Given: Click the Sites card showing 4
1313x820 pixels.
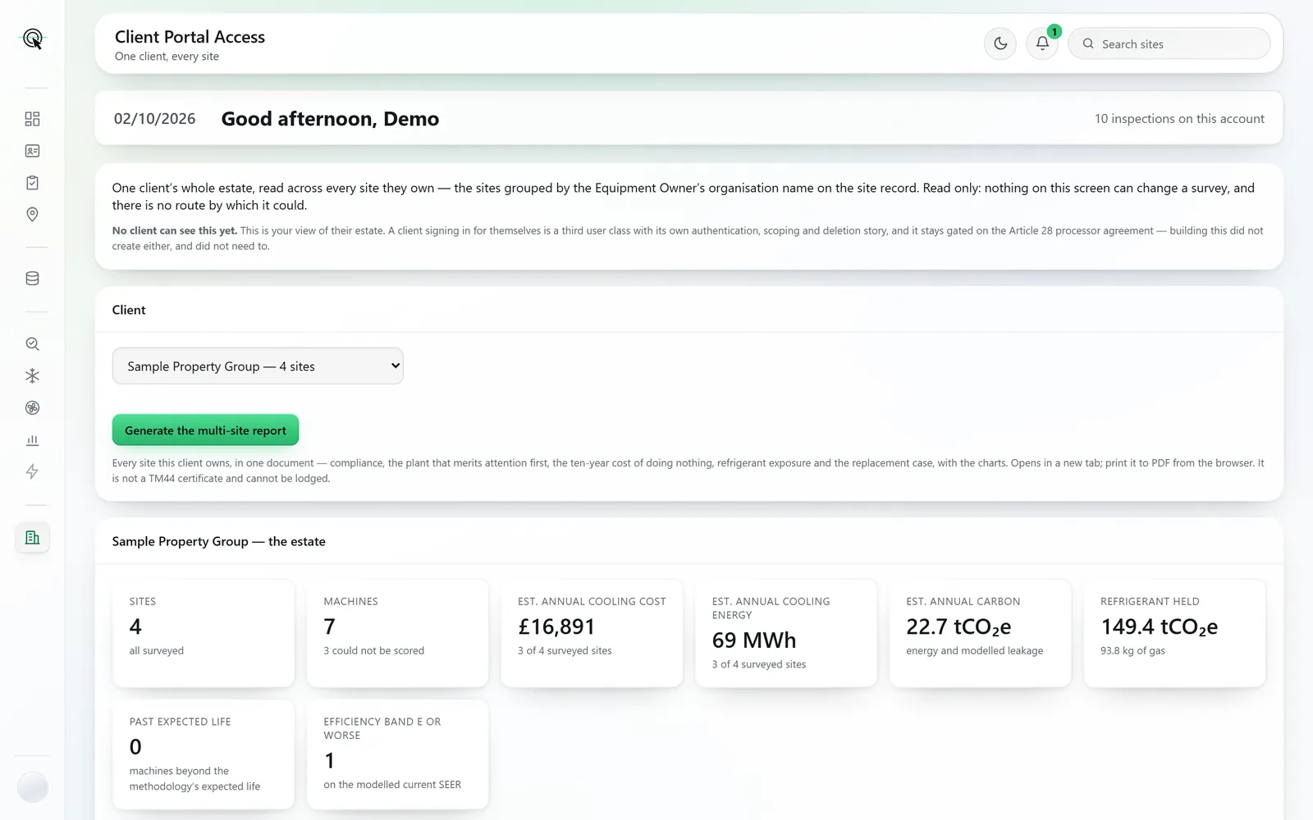Looking at the screenshot, I should pos(204,633).
